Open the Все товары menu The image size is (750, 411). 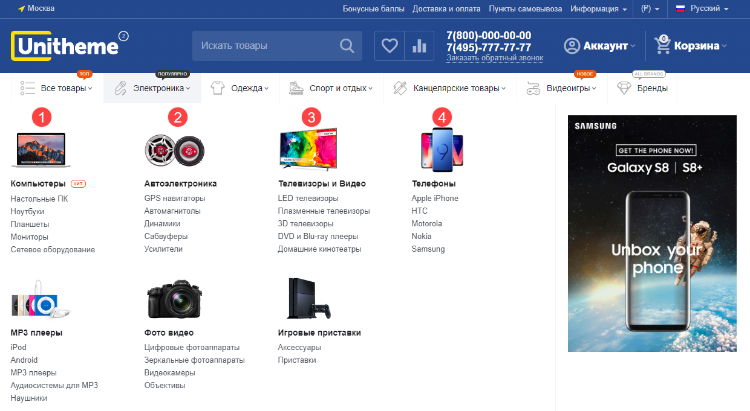tap(57, 88)
